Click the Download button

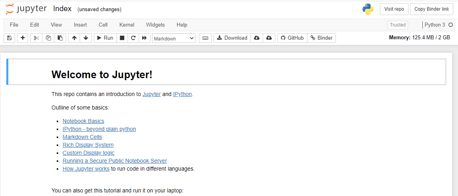(232, 38)
